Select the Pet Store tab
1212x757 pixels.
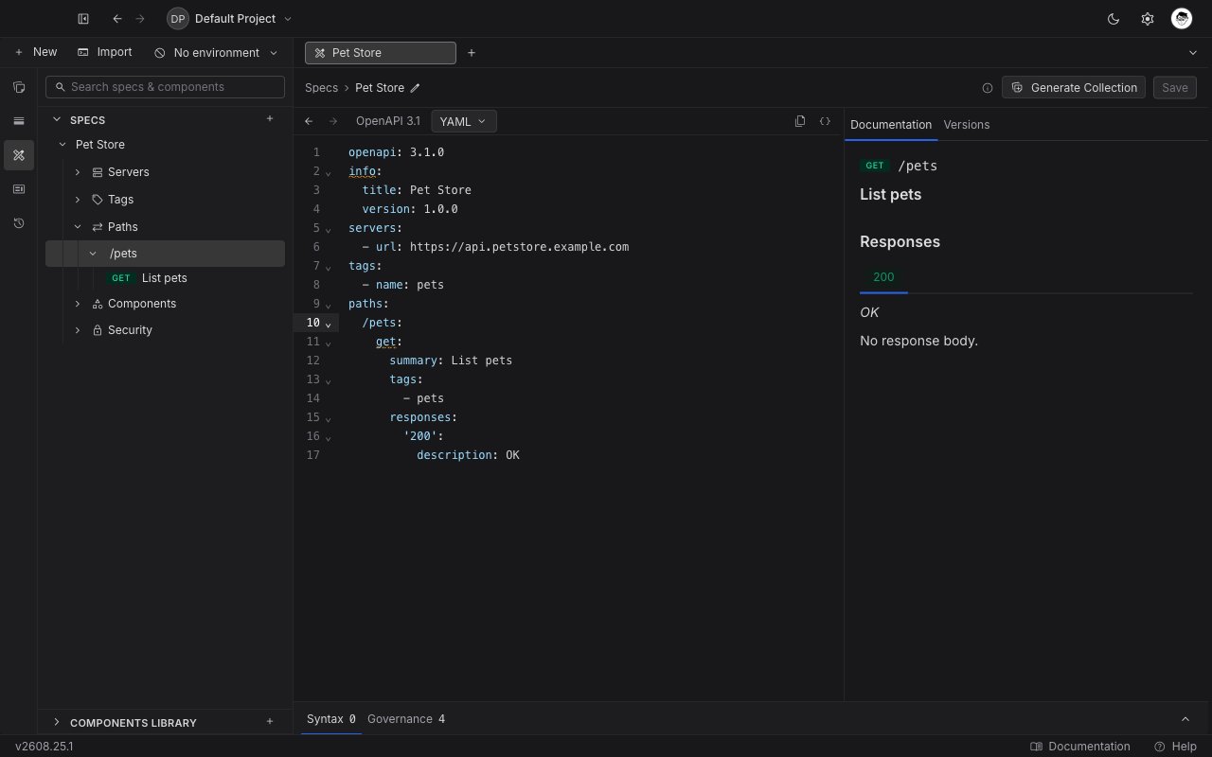tap(381, 53)
